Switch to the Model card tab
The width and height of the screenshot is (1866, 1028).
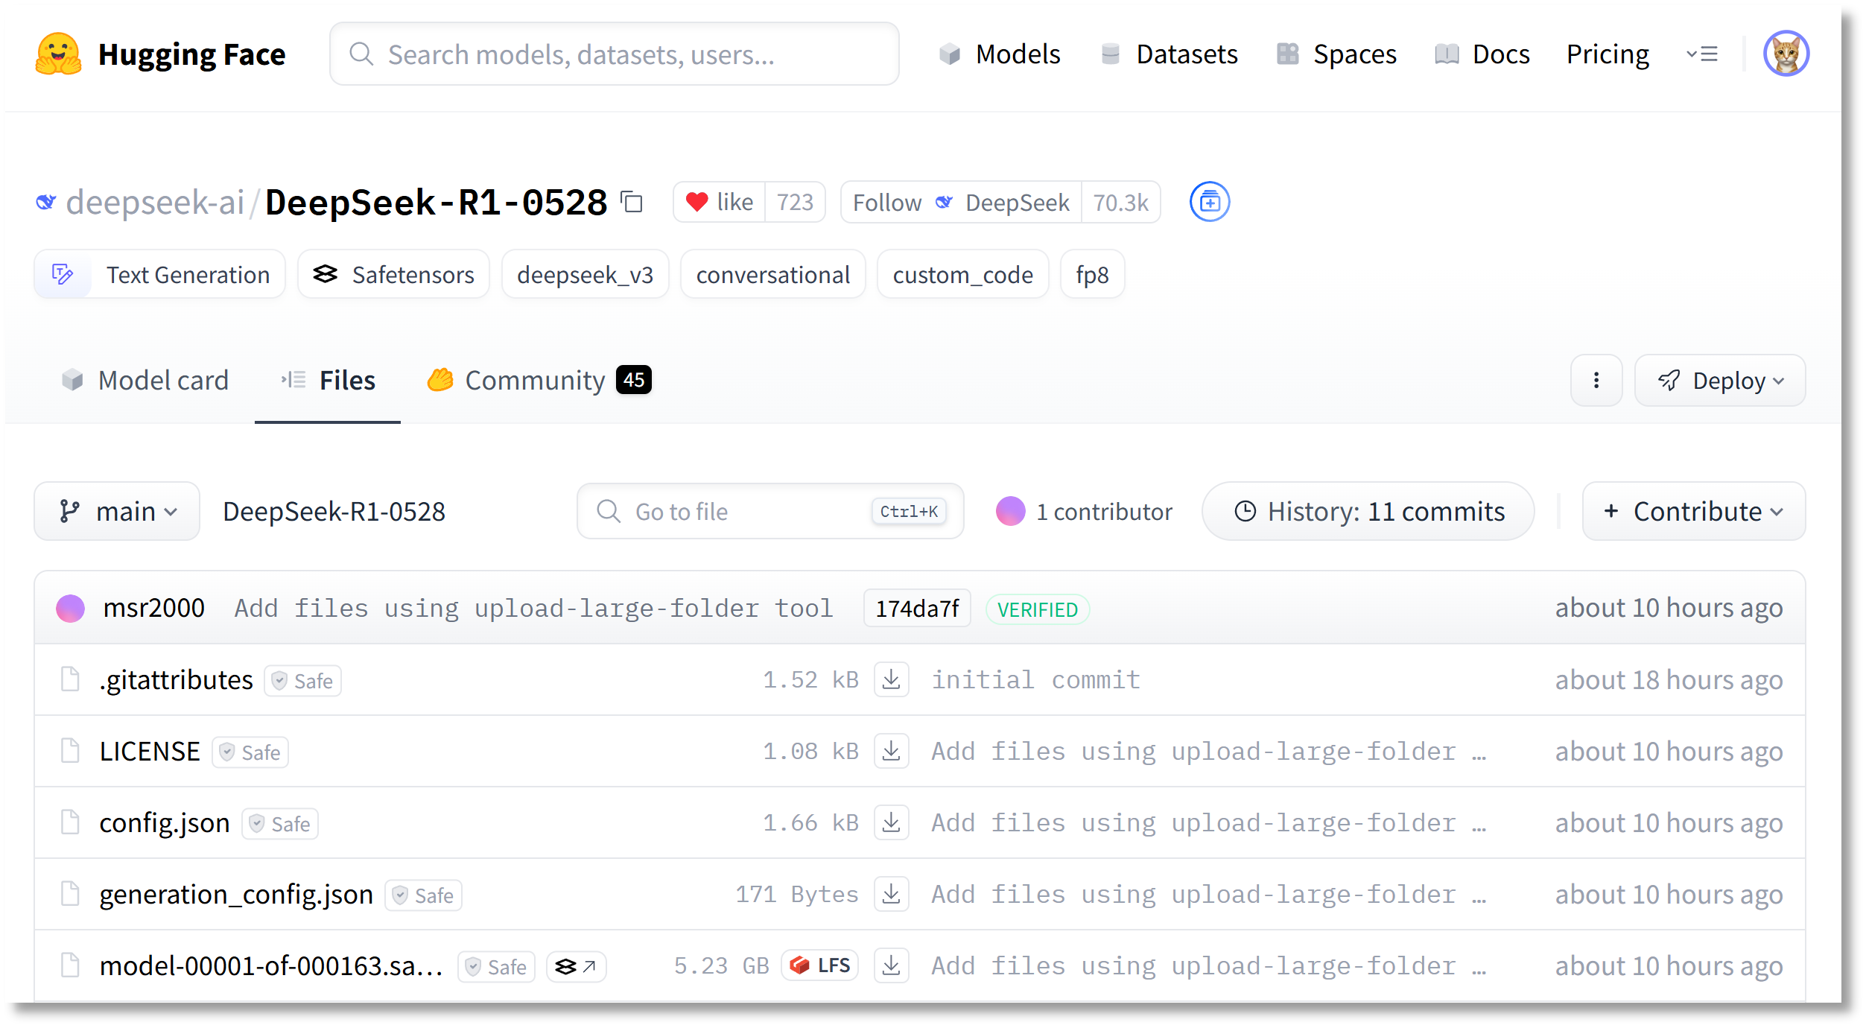click(x=145, y=380)
